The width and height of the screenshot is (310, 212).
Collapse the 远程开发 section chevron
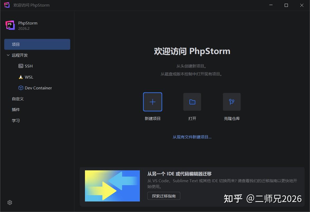pyautogui.click(x=8, y=55)
